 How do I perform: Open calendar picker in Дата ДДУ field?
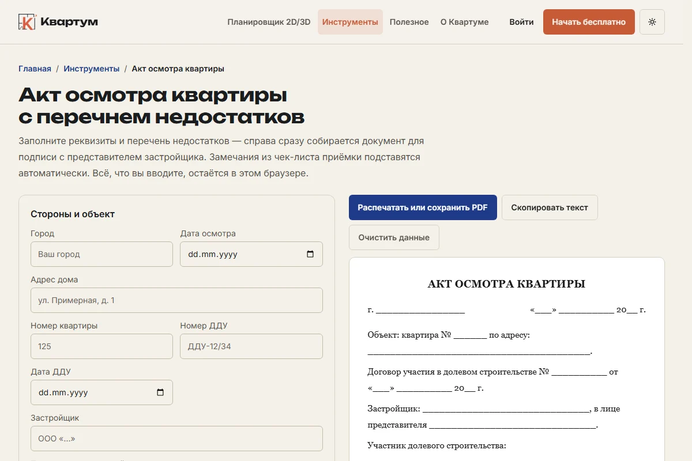click(x=160, y=392)
